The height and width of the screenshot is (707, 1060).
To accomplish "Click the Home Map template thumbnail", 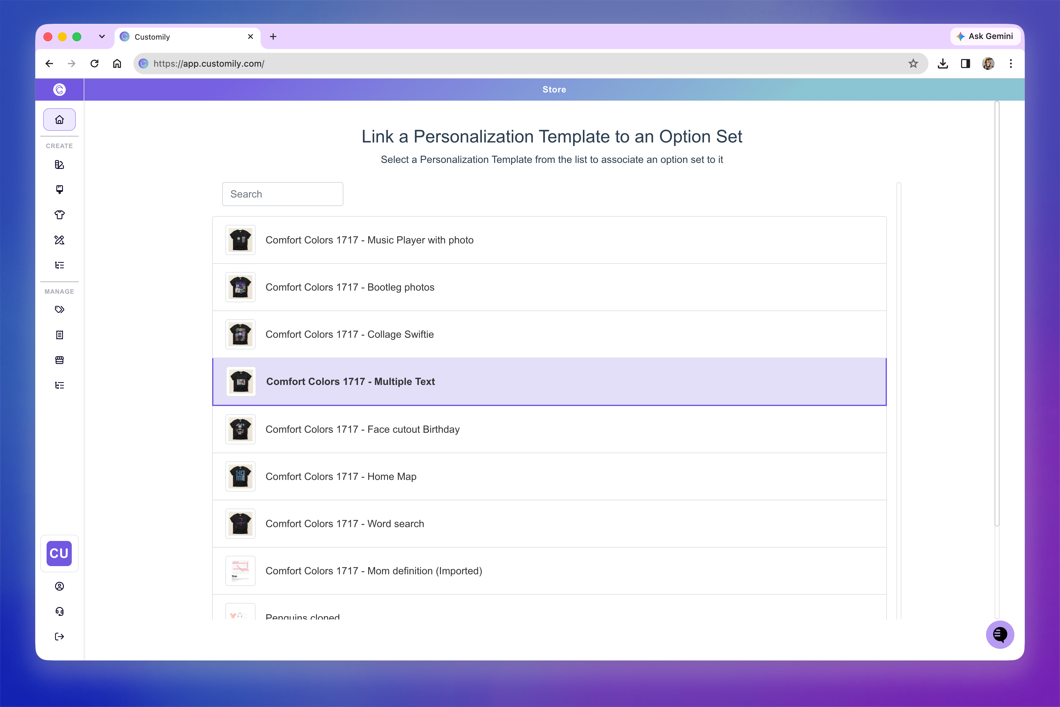I will click(x=240, y=476).
